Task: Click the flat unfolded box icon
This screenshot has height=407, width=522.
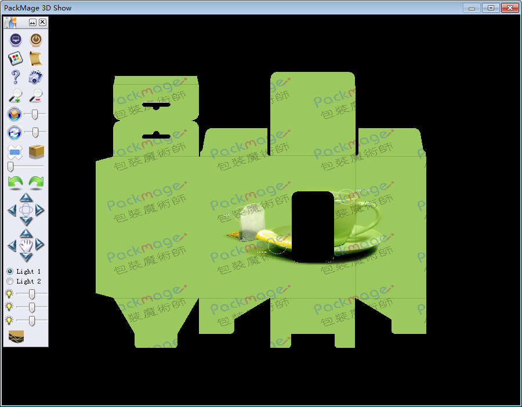Action: tap(15, 152)
